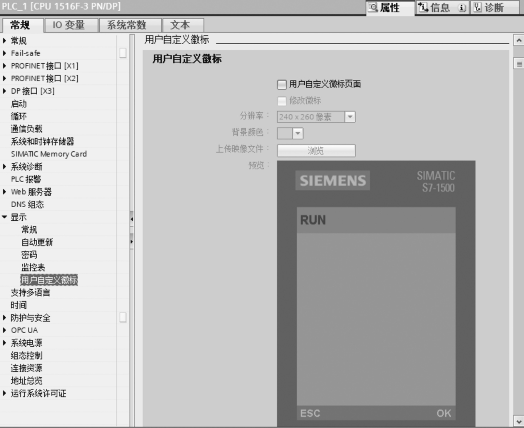The image size is (524, 428).
Task: Select 通信负载 in the tree
Action: coord(26,129)
